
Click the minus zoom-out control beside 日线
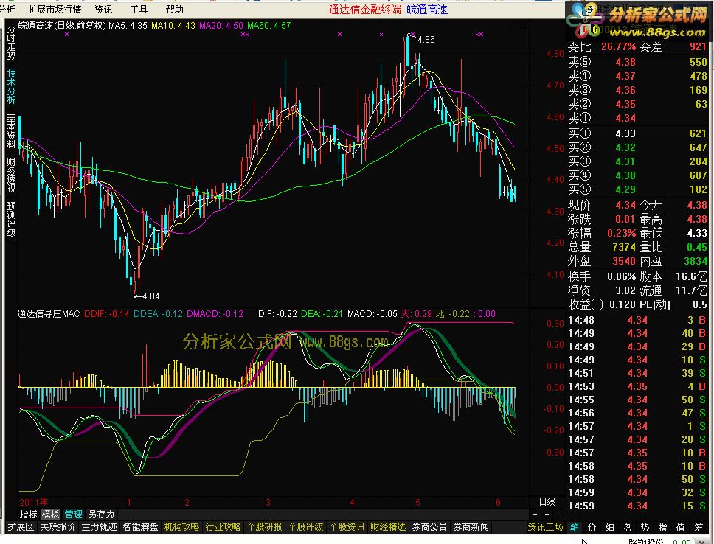[x=547, y=515]
